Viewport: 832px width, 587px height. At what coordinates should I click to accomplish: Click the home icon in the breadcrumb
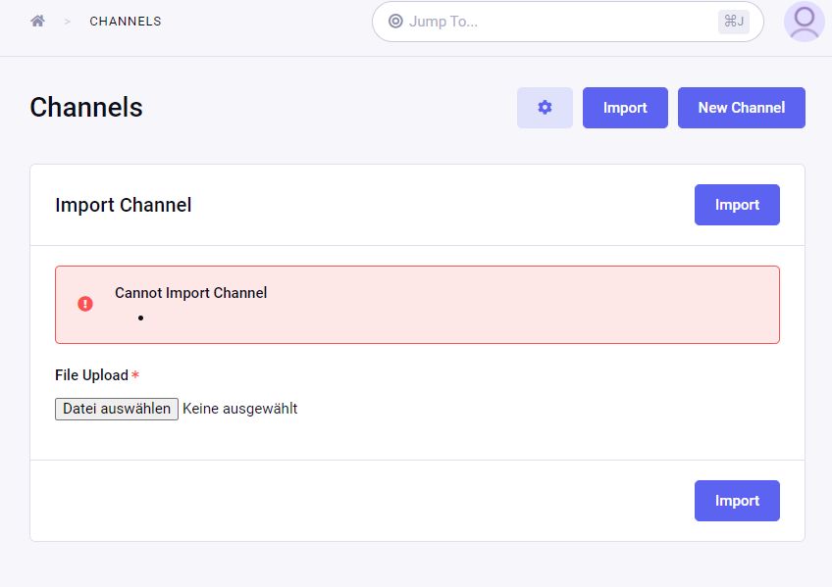coord(37,20)
